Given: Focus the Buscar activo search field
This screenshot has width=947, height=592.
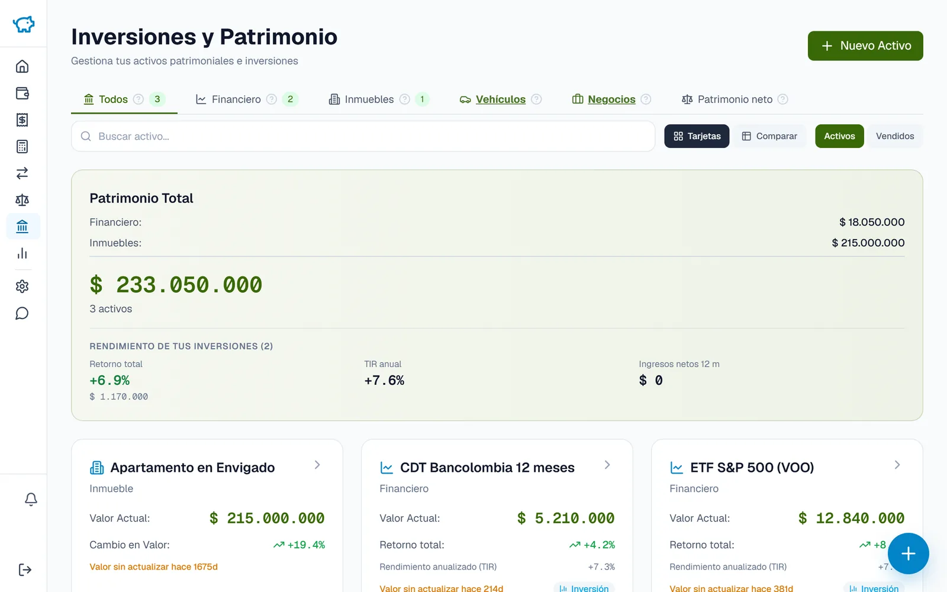Looking at the screenshot, I should [363, 136].
